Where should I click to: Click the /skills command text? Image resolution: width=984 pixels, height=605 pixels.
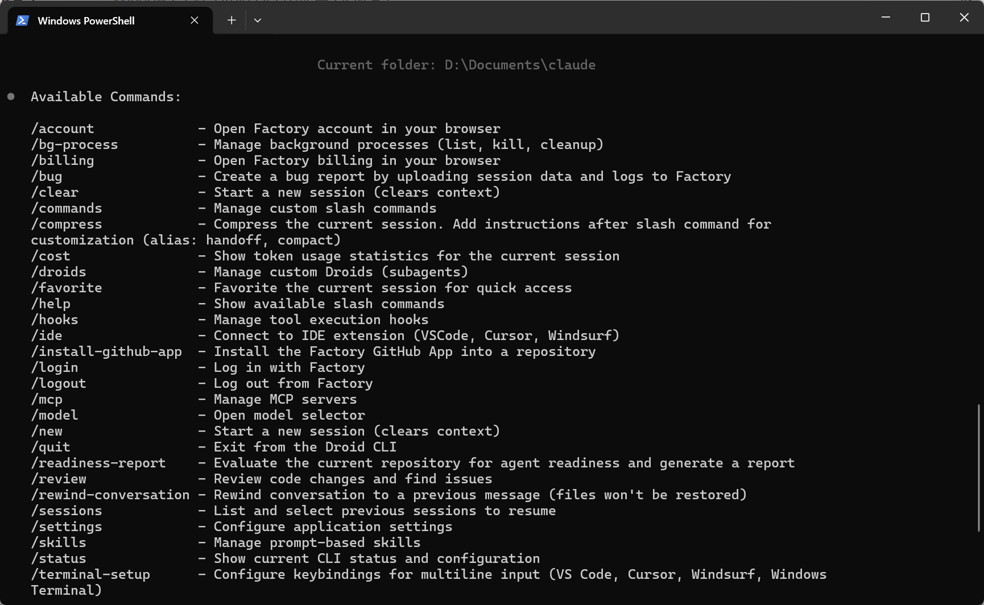(x=59, y=542)
